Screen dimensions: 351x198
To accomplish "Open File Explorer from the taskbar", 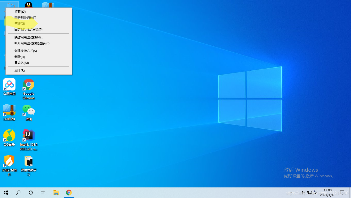I will pos(56,193).
